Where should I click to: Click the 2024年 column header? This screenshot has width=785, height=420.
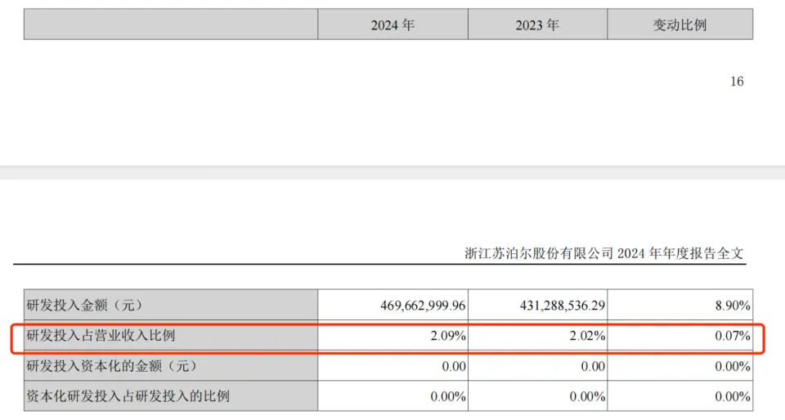pos(392,25)
